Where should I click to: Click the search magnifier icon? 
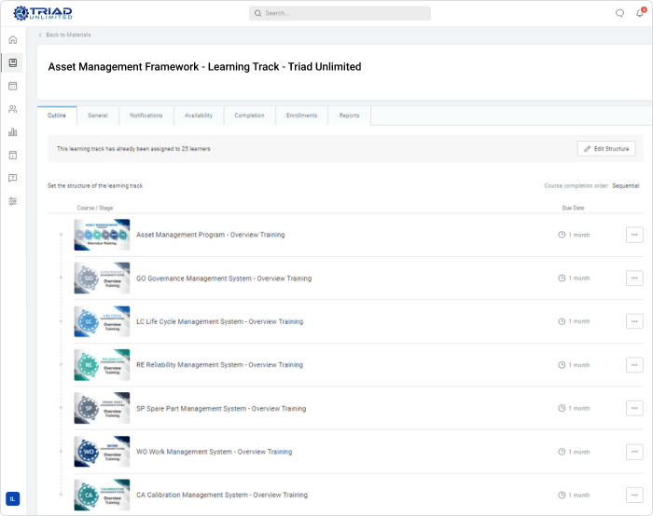pyautogui.click(x=257, y=13)
